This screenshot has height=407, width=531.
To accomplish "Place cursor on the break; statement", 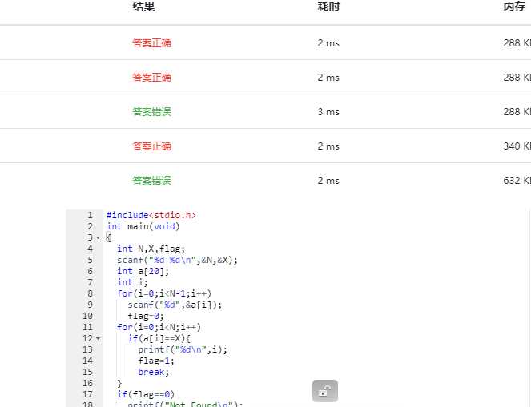I will click(153, 372).
